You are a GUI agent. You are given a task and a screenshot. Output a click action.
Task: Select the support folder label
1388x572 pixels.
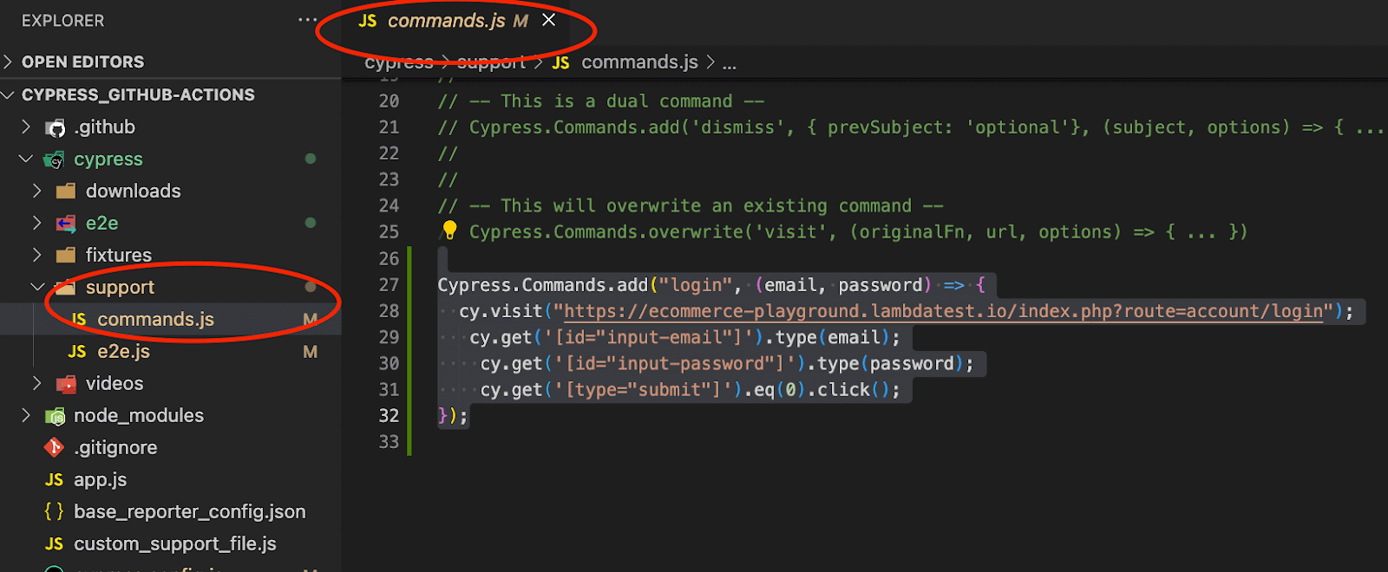[120, 287]
